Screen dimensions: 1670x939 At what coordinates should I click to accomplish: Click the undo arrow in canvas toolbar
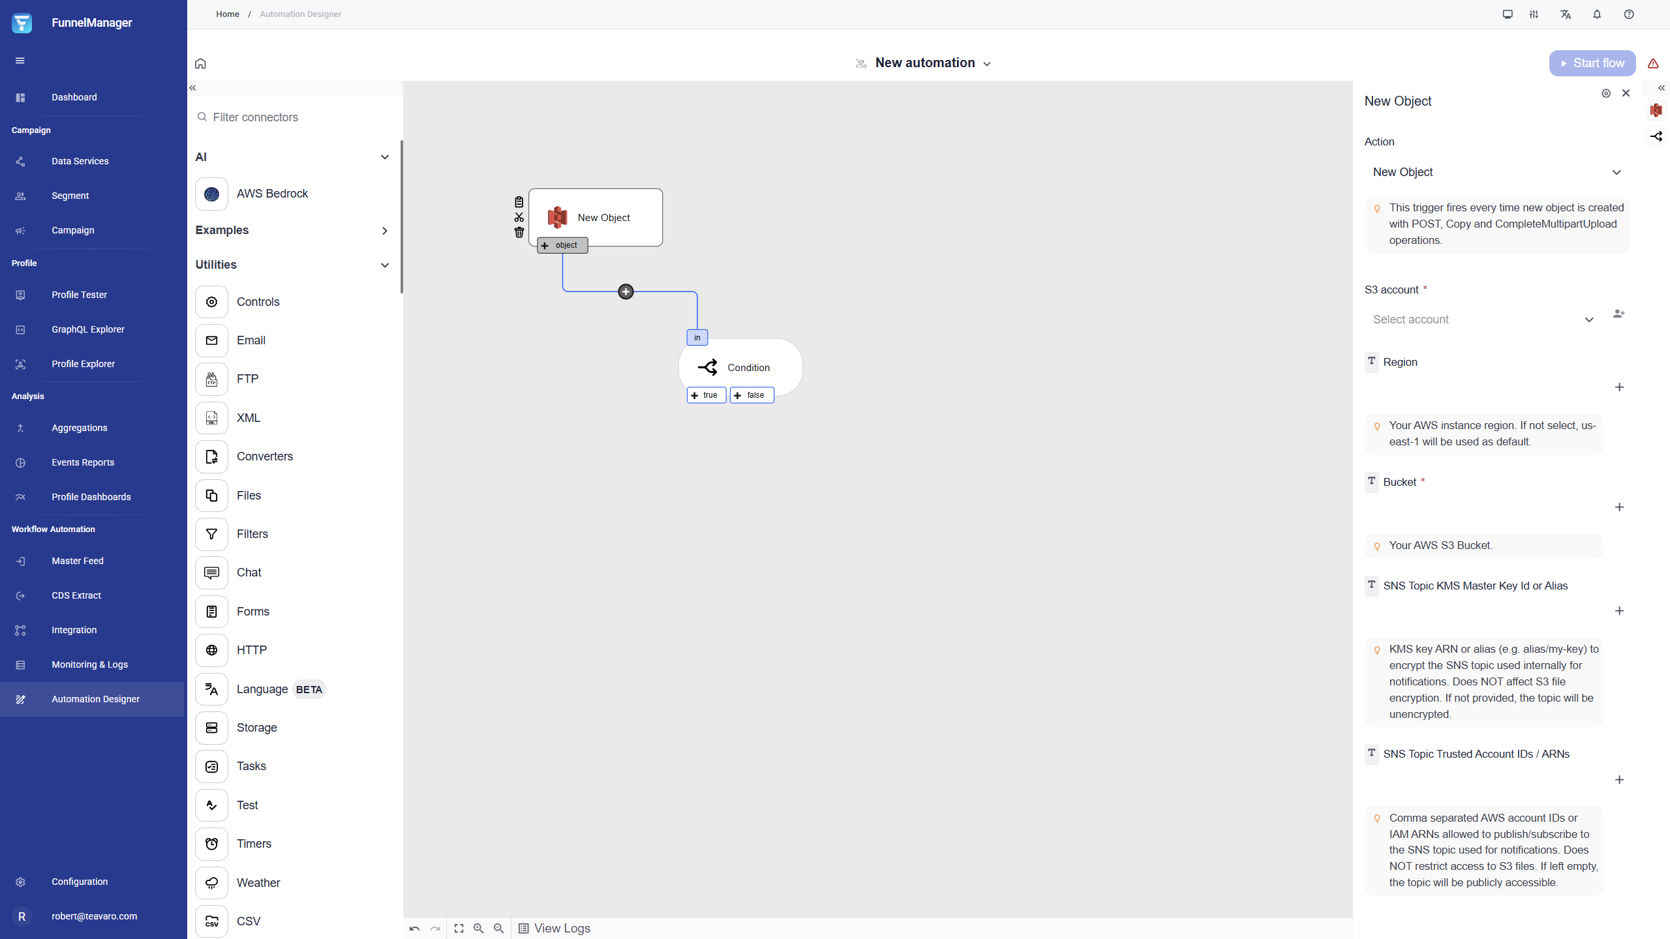(x=414, y=929)
